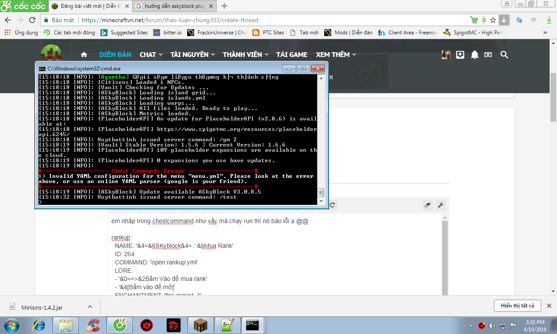Open CCleaner from the taskbar

92,325
